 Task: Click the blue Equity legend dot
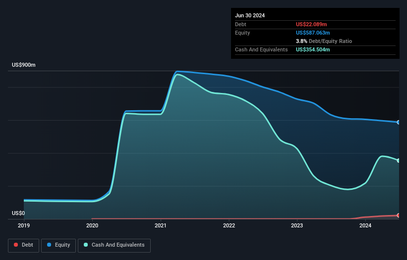[x=49, y=245]
